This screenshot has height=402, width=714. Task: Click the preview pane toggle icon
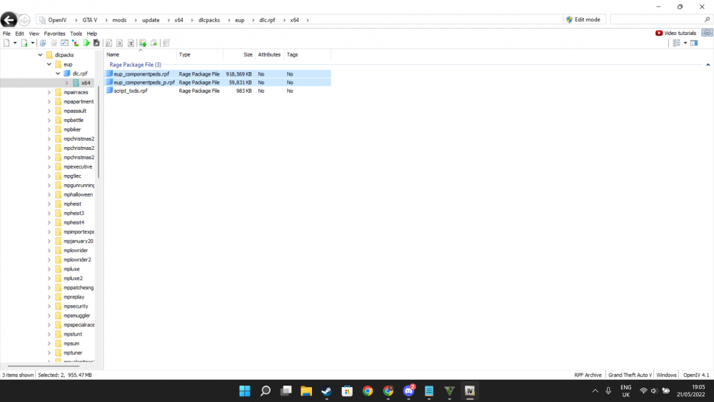tap(694, 43)
